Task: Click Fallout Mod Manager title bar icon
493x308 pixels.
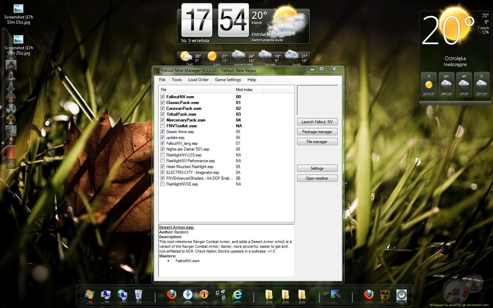Action: pyautogui.click(x=157, y=70)
